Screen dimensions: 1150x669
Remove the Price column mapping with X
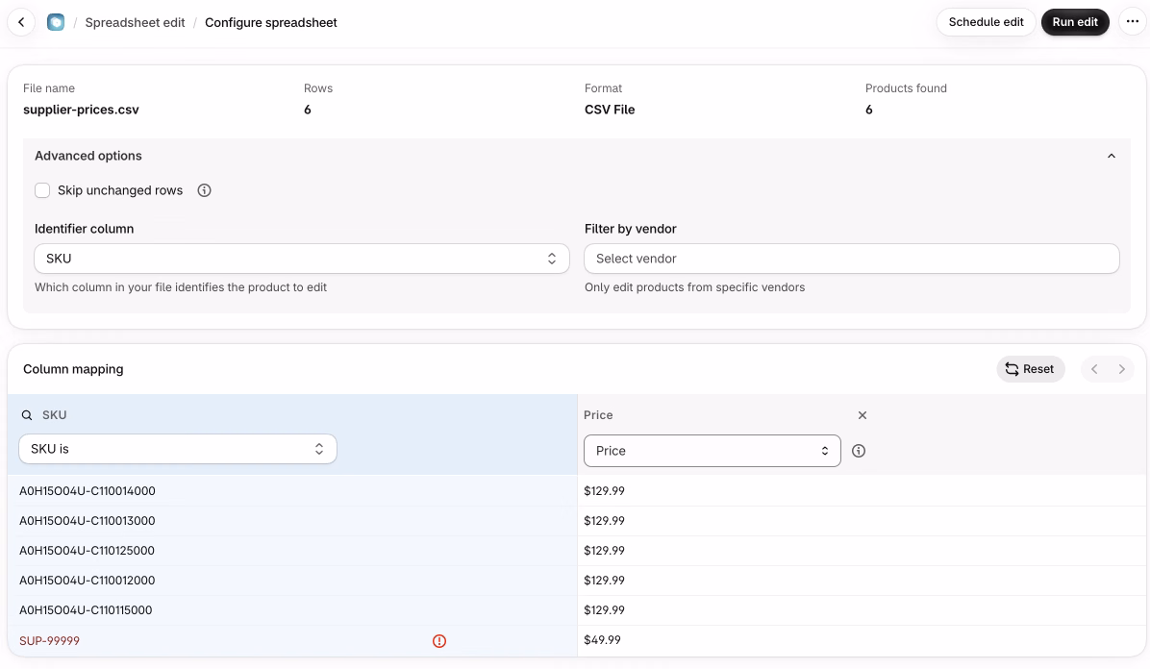pyautogui.click(x=862, y=415)
